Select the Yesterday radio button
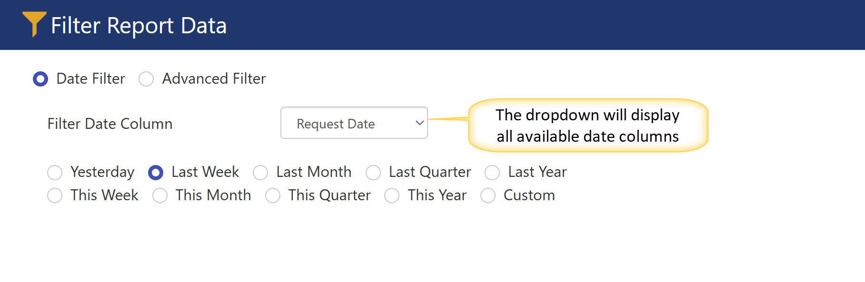Screen dimensions: 865x282 pos(55,173)
